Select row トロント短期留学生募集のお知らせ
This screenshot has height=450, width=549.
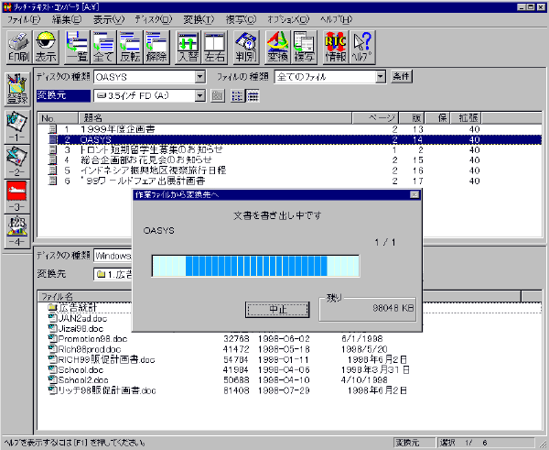290,150
